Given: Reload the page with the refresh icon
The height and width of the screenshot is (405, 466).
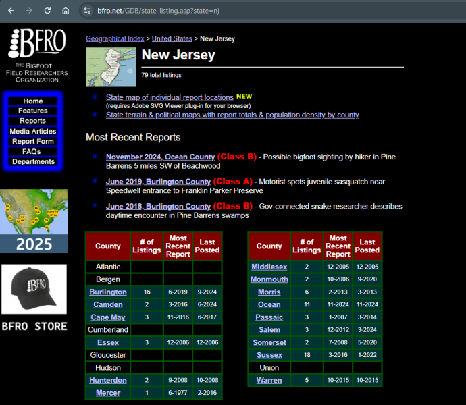Looking at the screenshot, I should tap(47, 11).
